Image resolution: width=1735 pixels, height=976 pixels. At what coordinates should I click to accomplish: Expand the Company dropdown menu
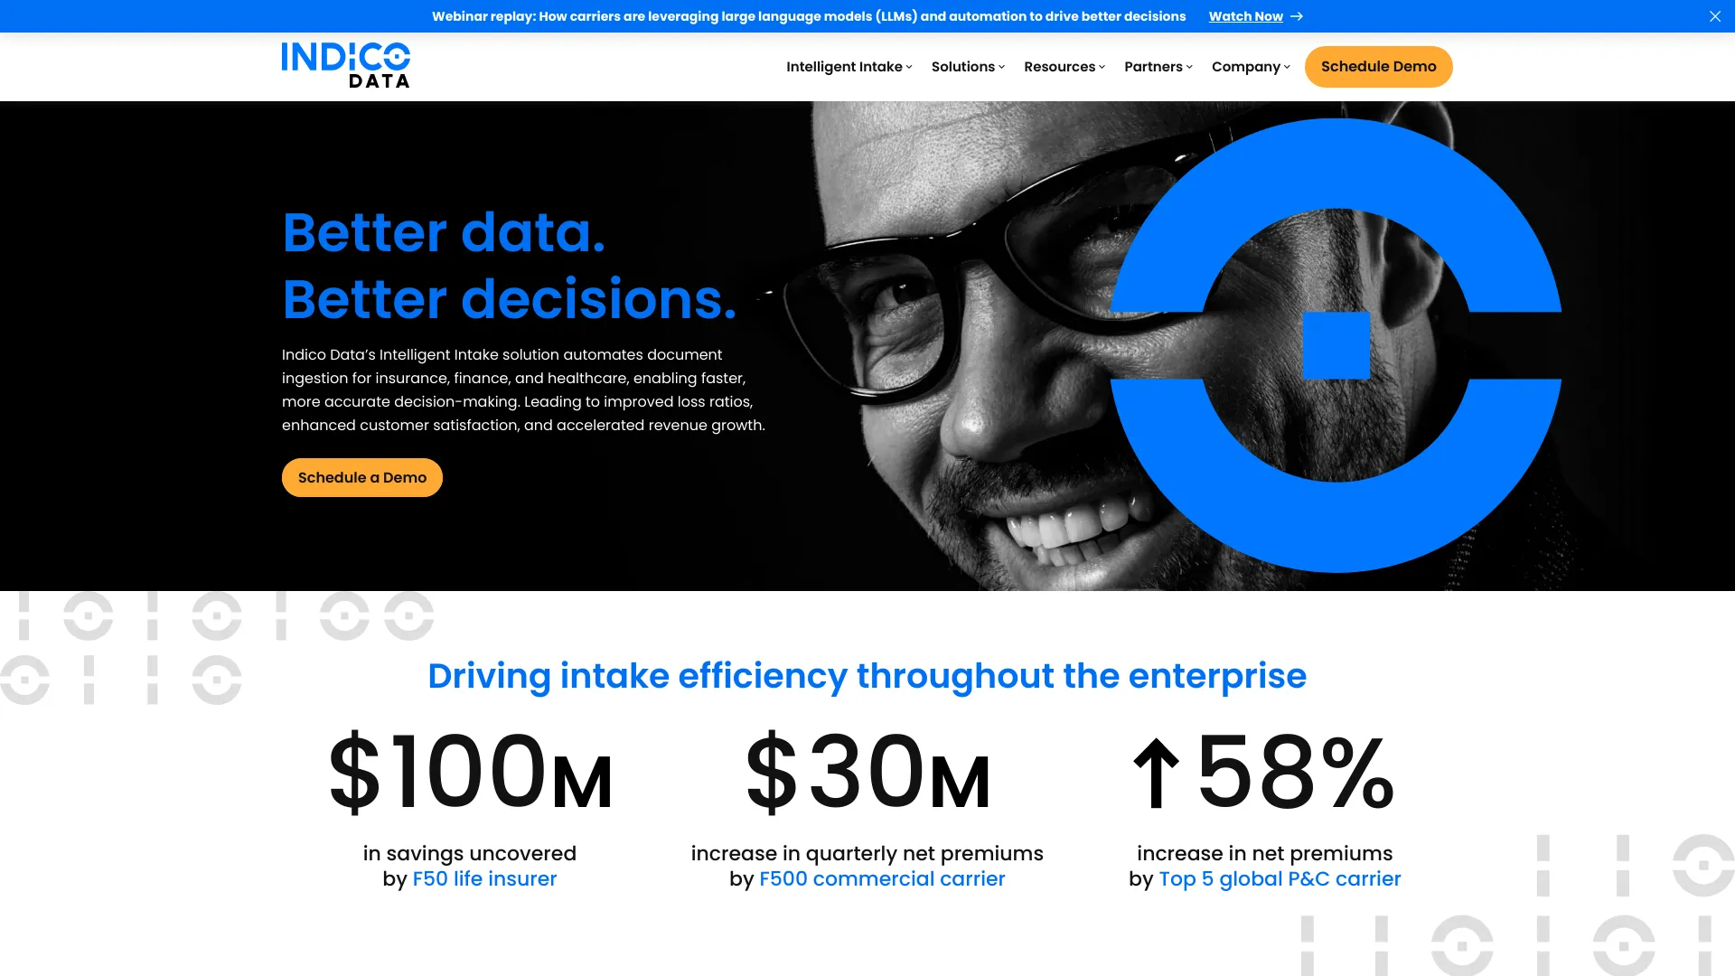[x=1250, y=66]
